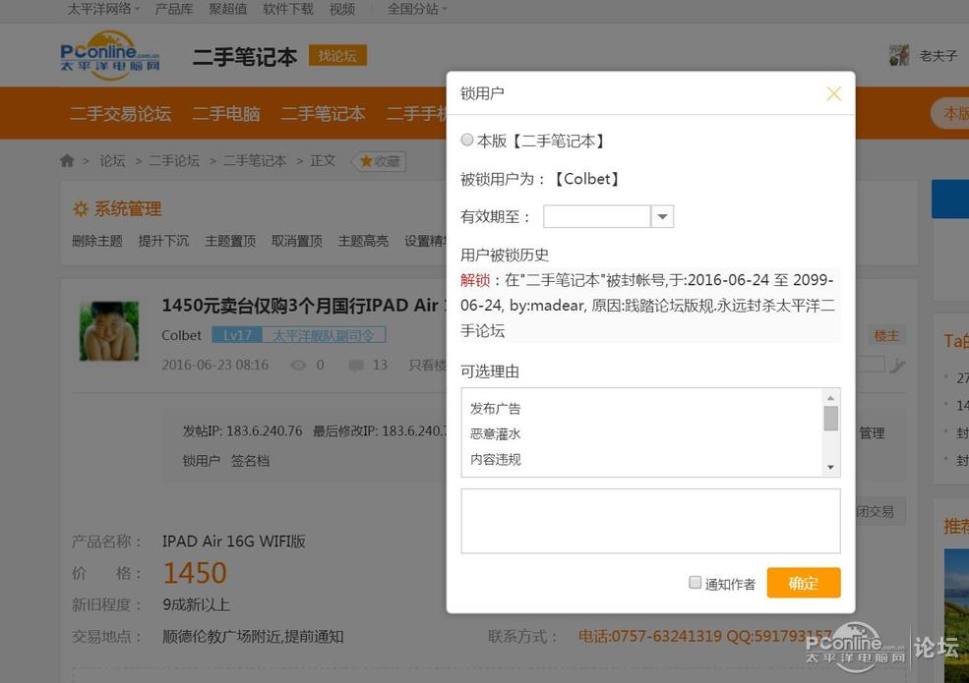This screenshot has width=969, height=683.
Task: Go to the 二手笔记本 nav tab
Action: click(324, 114)
